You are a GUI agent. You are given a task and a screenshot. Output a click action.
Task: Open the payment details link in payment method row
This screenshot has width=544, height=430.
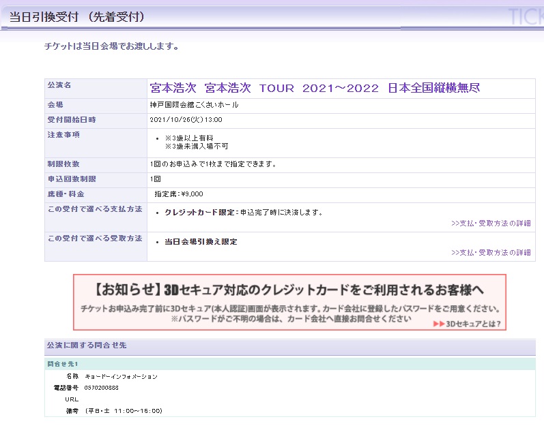(491, 224)
